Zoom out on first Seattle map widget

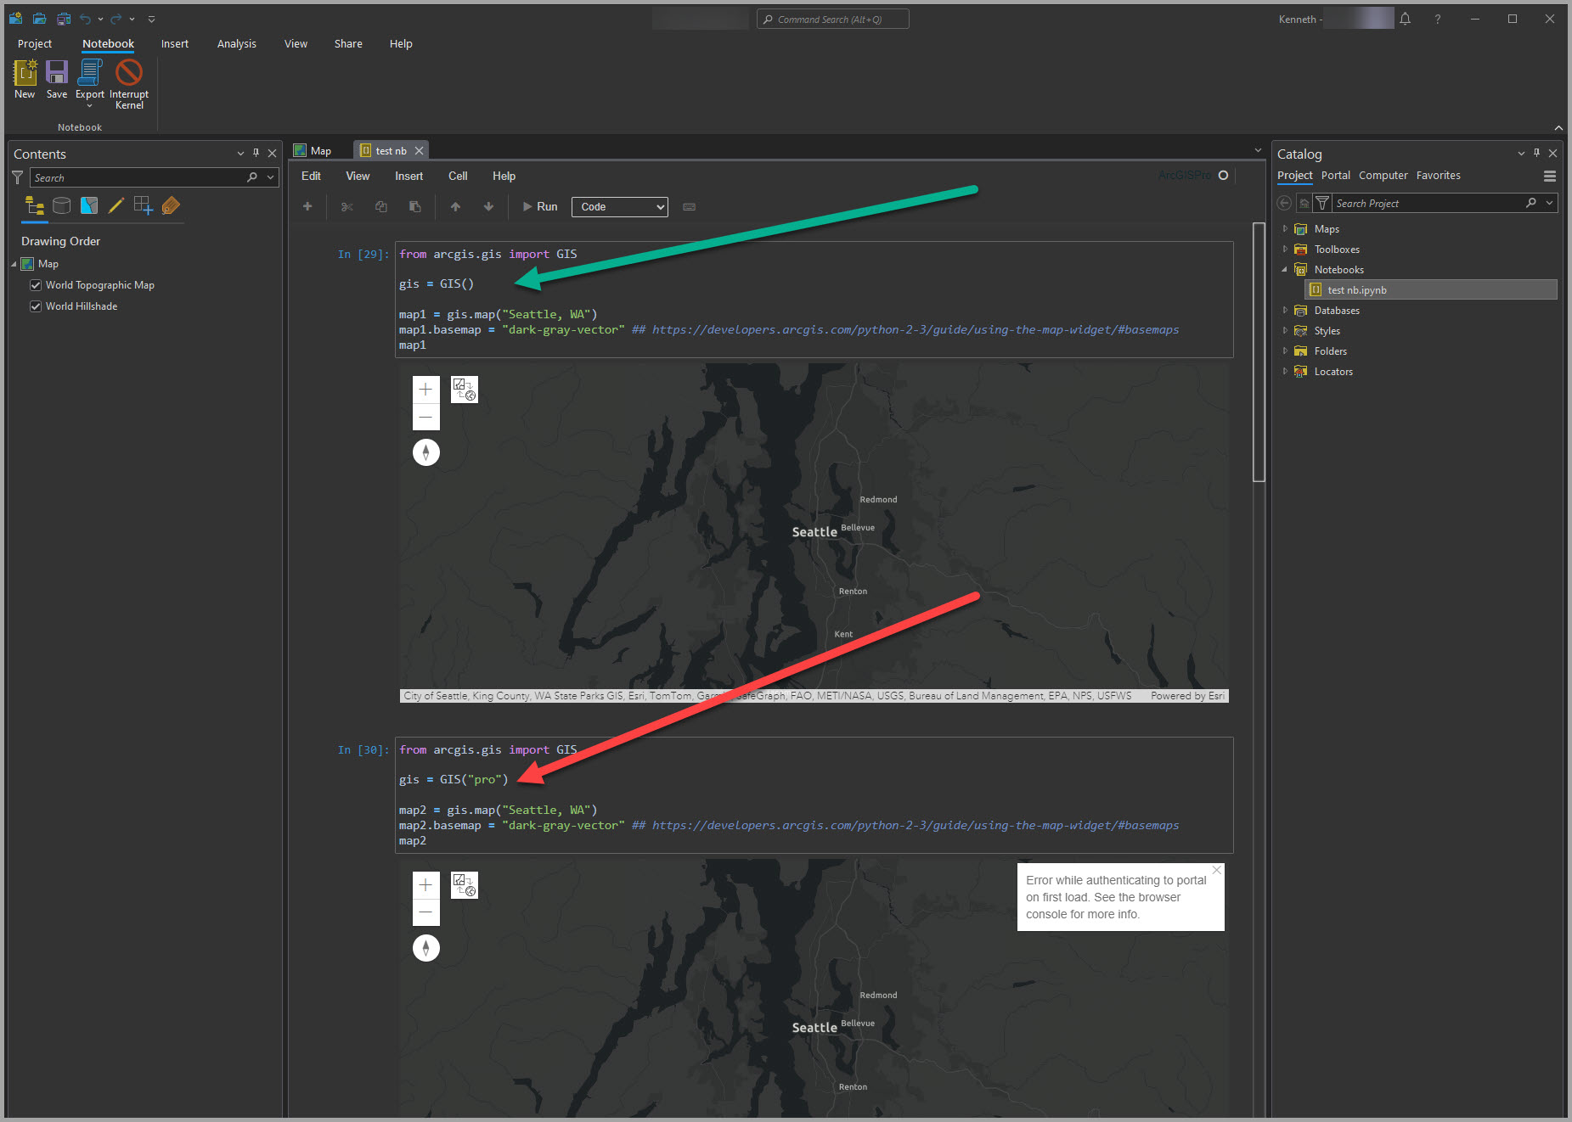(x=426, y=417)
